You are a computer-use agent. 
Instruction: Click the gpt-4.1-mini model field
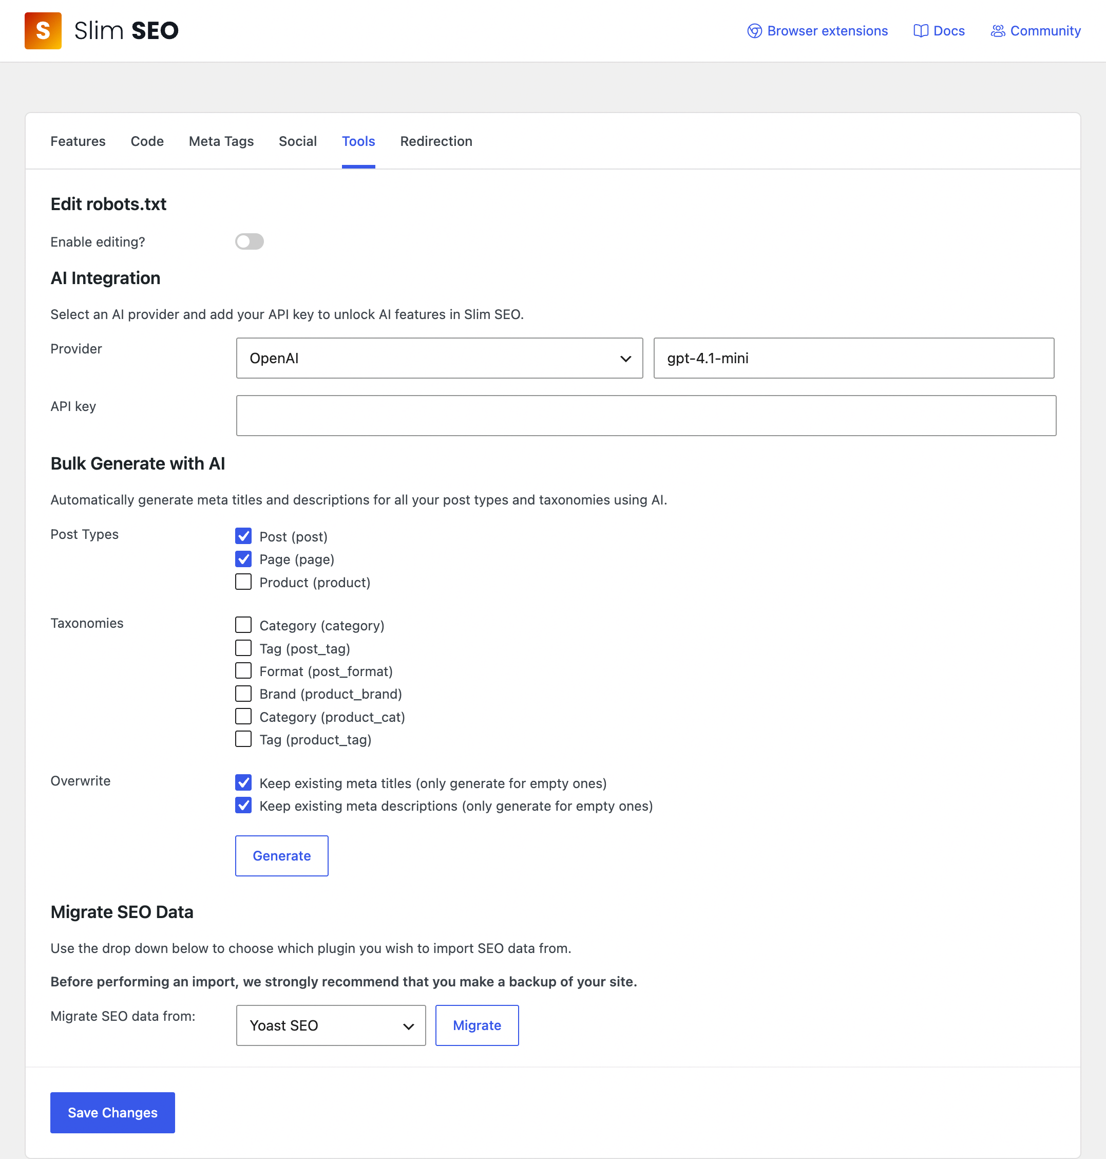854,358
